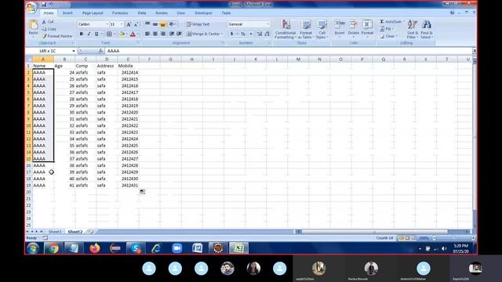This screenshot has height=282, width=502.
Task: Apply Comma Style format
Action: [251, 34]
